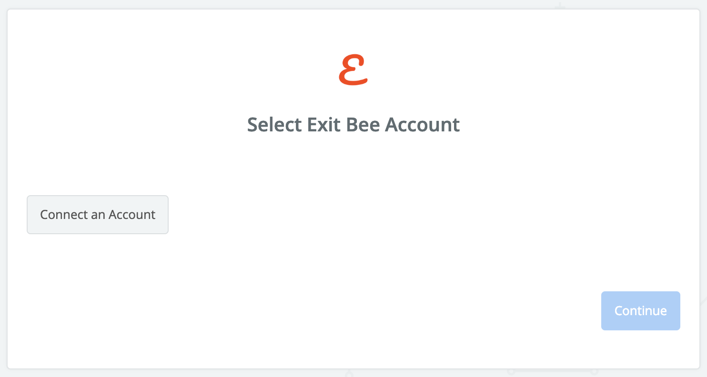
Task: Proceed with the Continue button
Action: [641, 311]
